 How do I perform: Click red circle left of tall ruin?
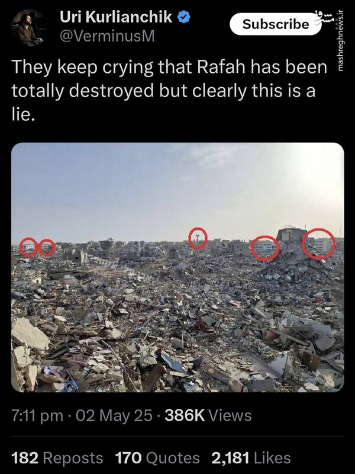coord(265,248)
